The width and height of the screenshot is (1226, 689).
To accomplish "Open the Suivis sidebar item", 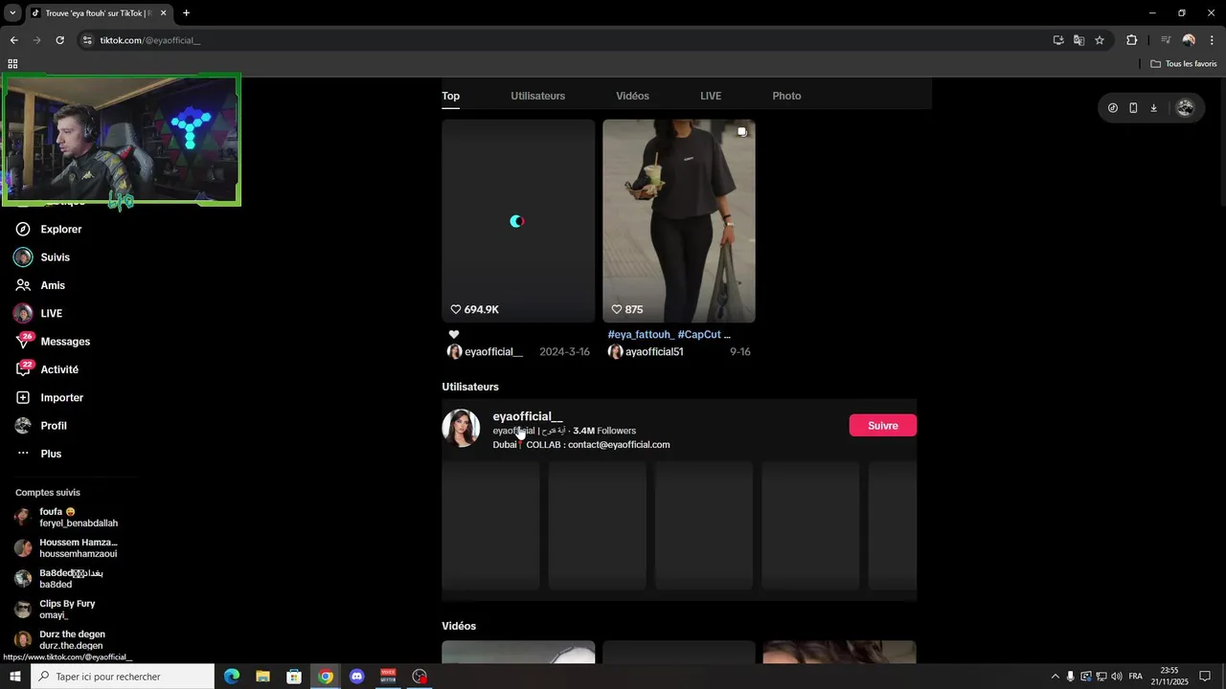I will coord(55,257).
